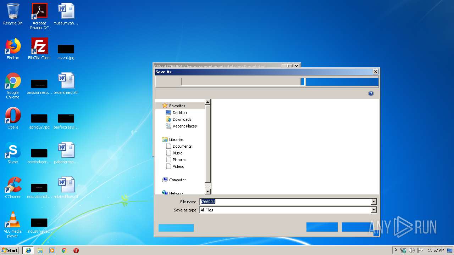This screenshot has width=454, height=255.
Task: Close the download progress window behind
Action: pos(297,66)
